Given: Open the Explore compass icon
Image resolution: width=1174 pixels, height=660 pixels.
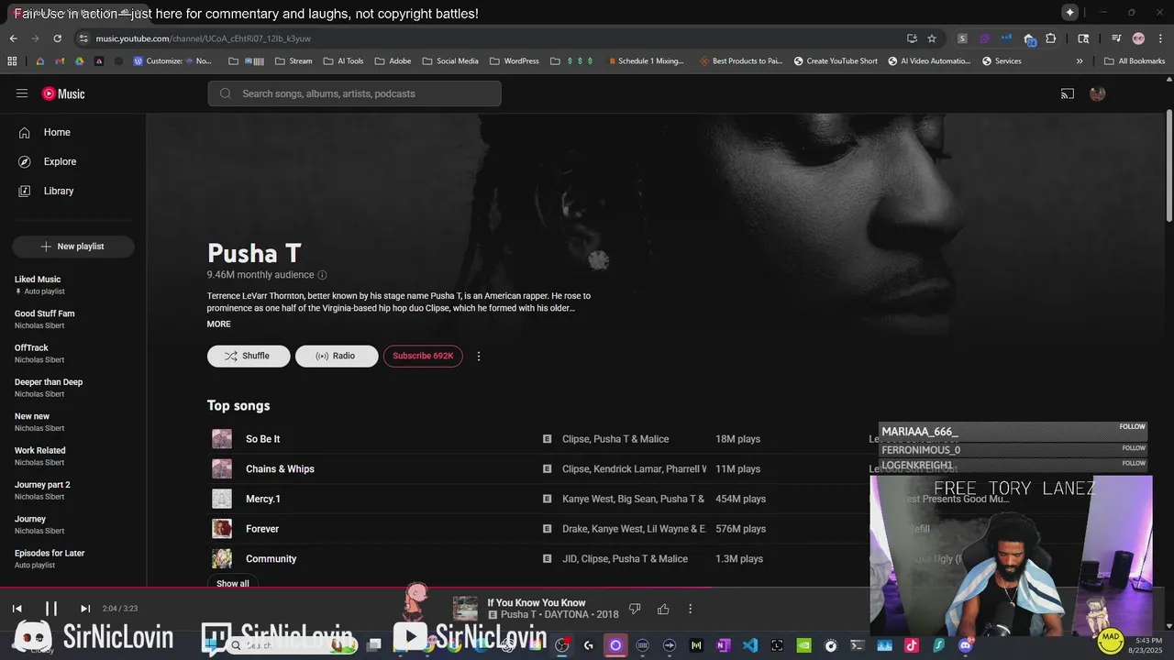Looking at the screenshot, I should pos(25,161).
